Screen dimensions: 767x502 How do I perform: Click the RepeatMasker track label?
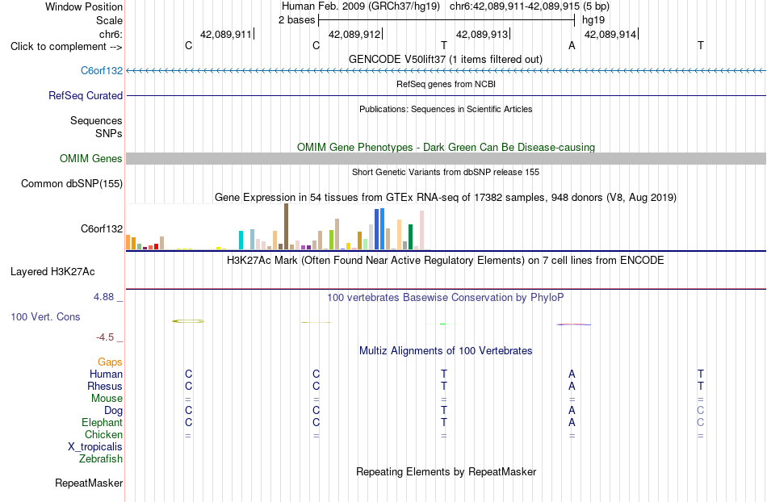click(89, 483)
